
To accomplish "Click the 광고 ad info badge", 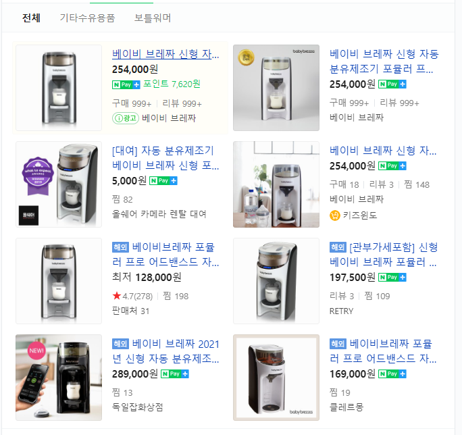I will point(125,118).
